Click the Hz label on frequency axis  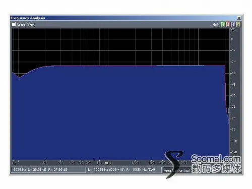click(x=14, y=163)
